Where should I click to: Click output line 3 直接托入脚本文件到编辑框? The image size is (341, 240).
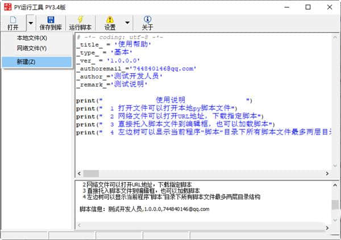(x=141, y=191)
